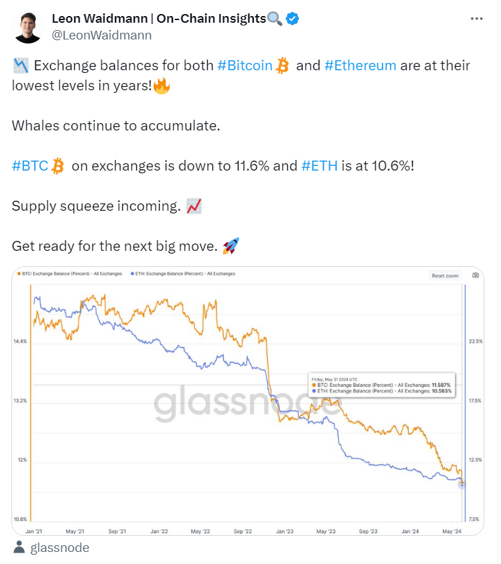Open the tweet's more options ellipsis menu
This screenshot has width=501, height=564.
click(x=478, y=20)
